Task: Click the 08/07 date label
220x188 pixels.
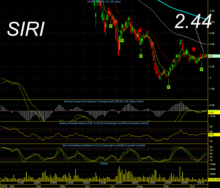Action: (119, 183)
